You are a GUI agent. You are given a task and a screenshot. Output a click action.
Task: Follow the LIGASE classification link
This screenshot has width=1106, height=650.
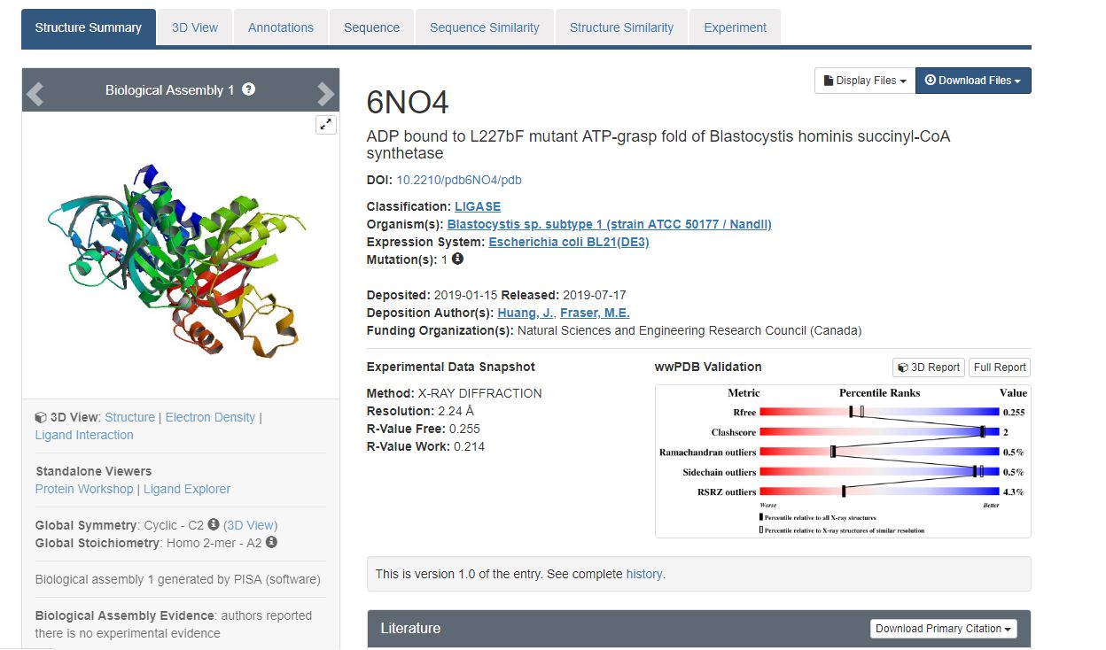click(478, 206)
